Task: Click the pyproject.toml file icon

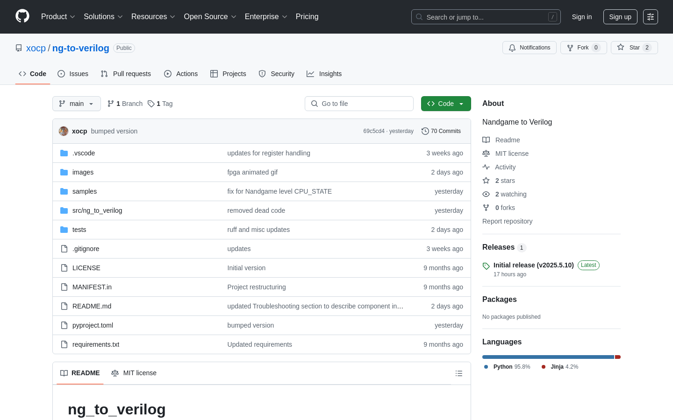Action: (x=64, y=325)
